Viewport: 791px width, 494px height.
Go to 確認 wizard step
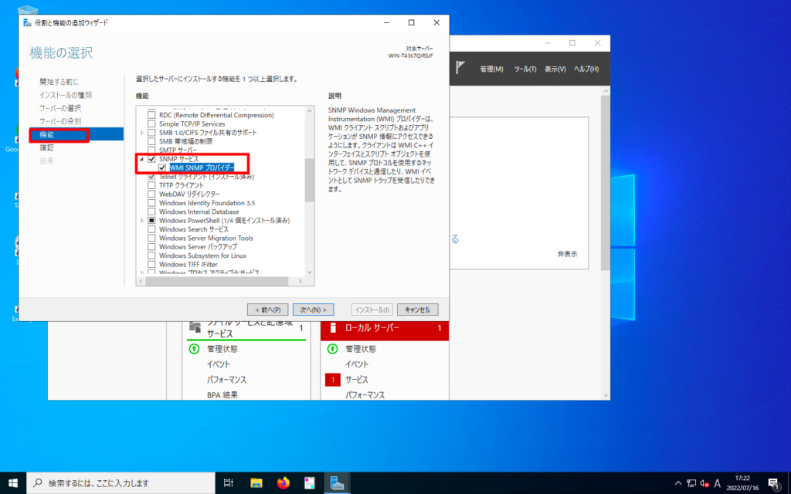(46, 147)
